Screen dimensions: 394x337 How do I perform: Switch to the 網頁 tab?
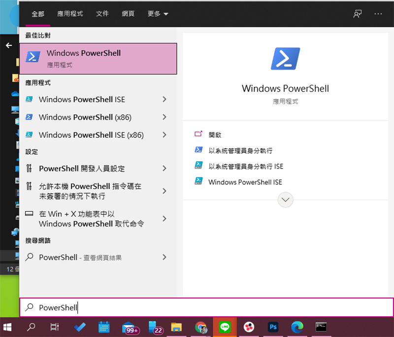[x=128, y=14]
